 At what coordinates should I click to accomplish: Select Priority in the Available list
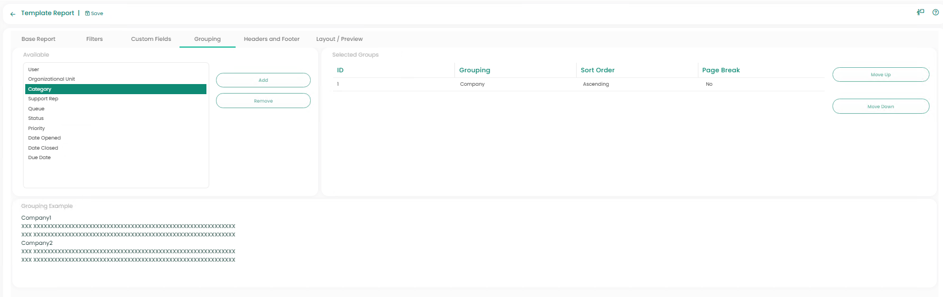(36, 128)
